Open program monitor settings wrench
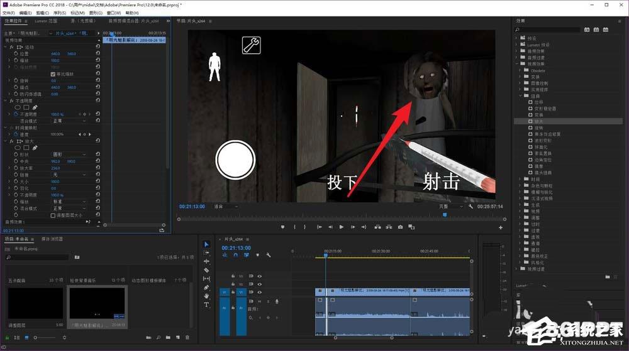629x351 pixels. pyautogui.click(x=470, y=207)
